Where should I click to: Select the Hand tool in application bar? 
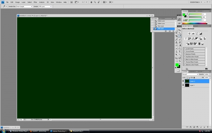[x=91, y=2]
